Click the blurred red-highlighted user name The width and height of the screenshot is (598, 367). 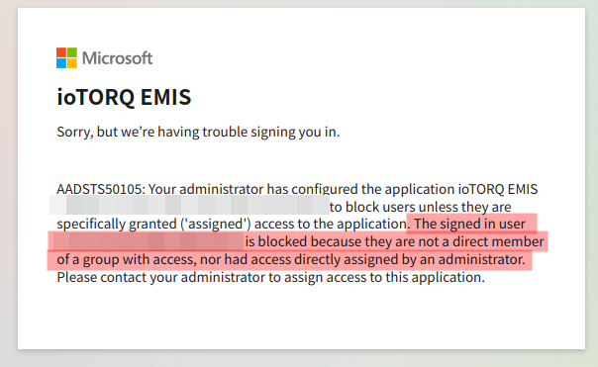(x=149, y=241)
